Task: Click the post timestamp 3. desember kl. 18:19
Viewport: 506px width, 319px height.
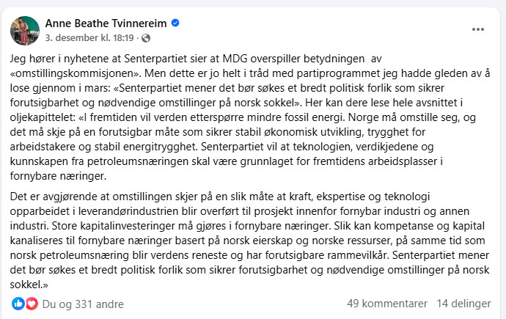Action: click(x=90, y=37)
